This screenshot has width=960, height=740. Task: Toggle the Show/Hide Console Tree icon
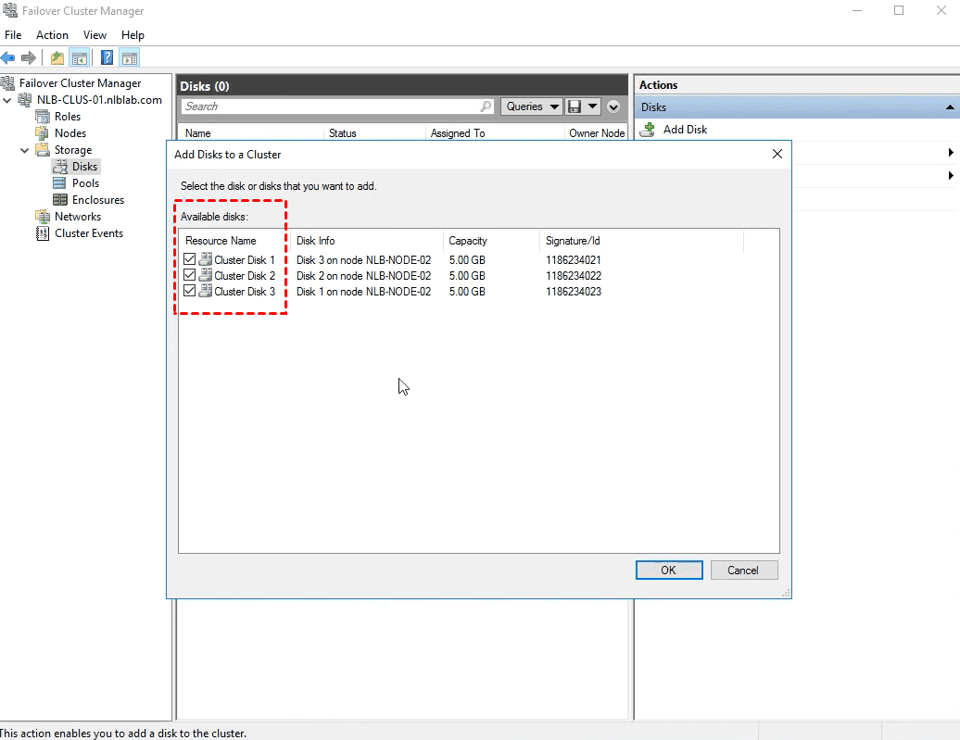click(x=80, y=58)
